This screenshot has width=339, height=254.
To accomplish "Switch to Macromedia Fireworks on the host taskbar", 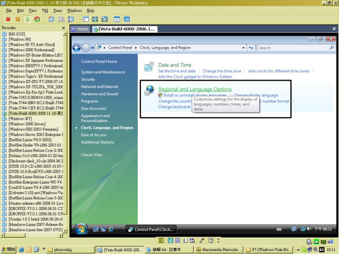I will click(219, 250).
